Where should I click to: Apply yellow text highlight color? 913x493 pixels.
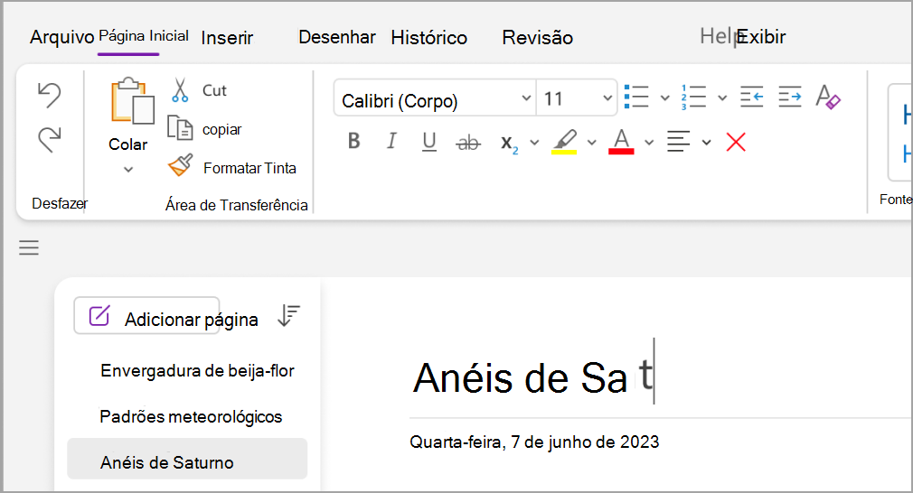pyautogui.click(x=564, y=141)
